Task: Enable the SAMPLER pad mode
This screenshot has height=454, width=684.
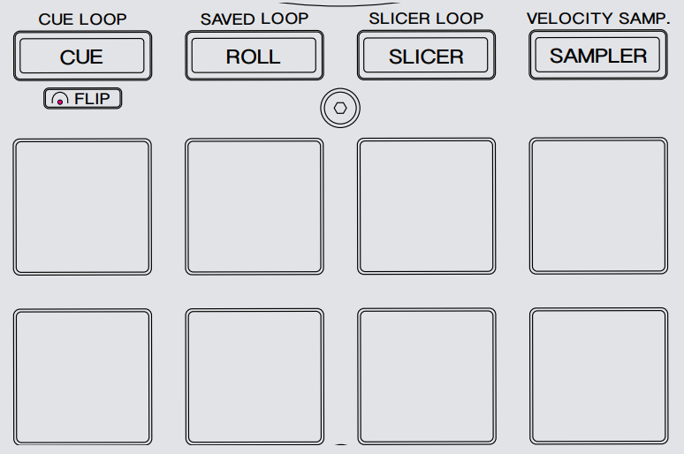Action: point(598,55)
